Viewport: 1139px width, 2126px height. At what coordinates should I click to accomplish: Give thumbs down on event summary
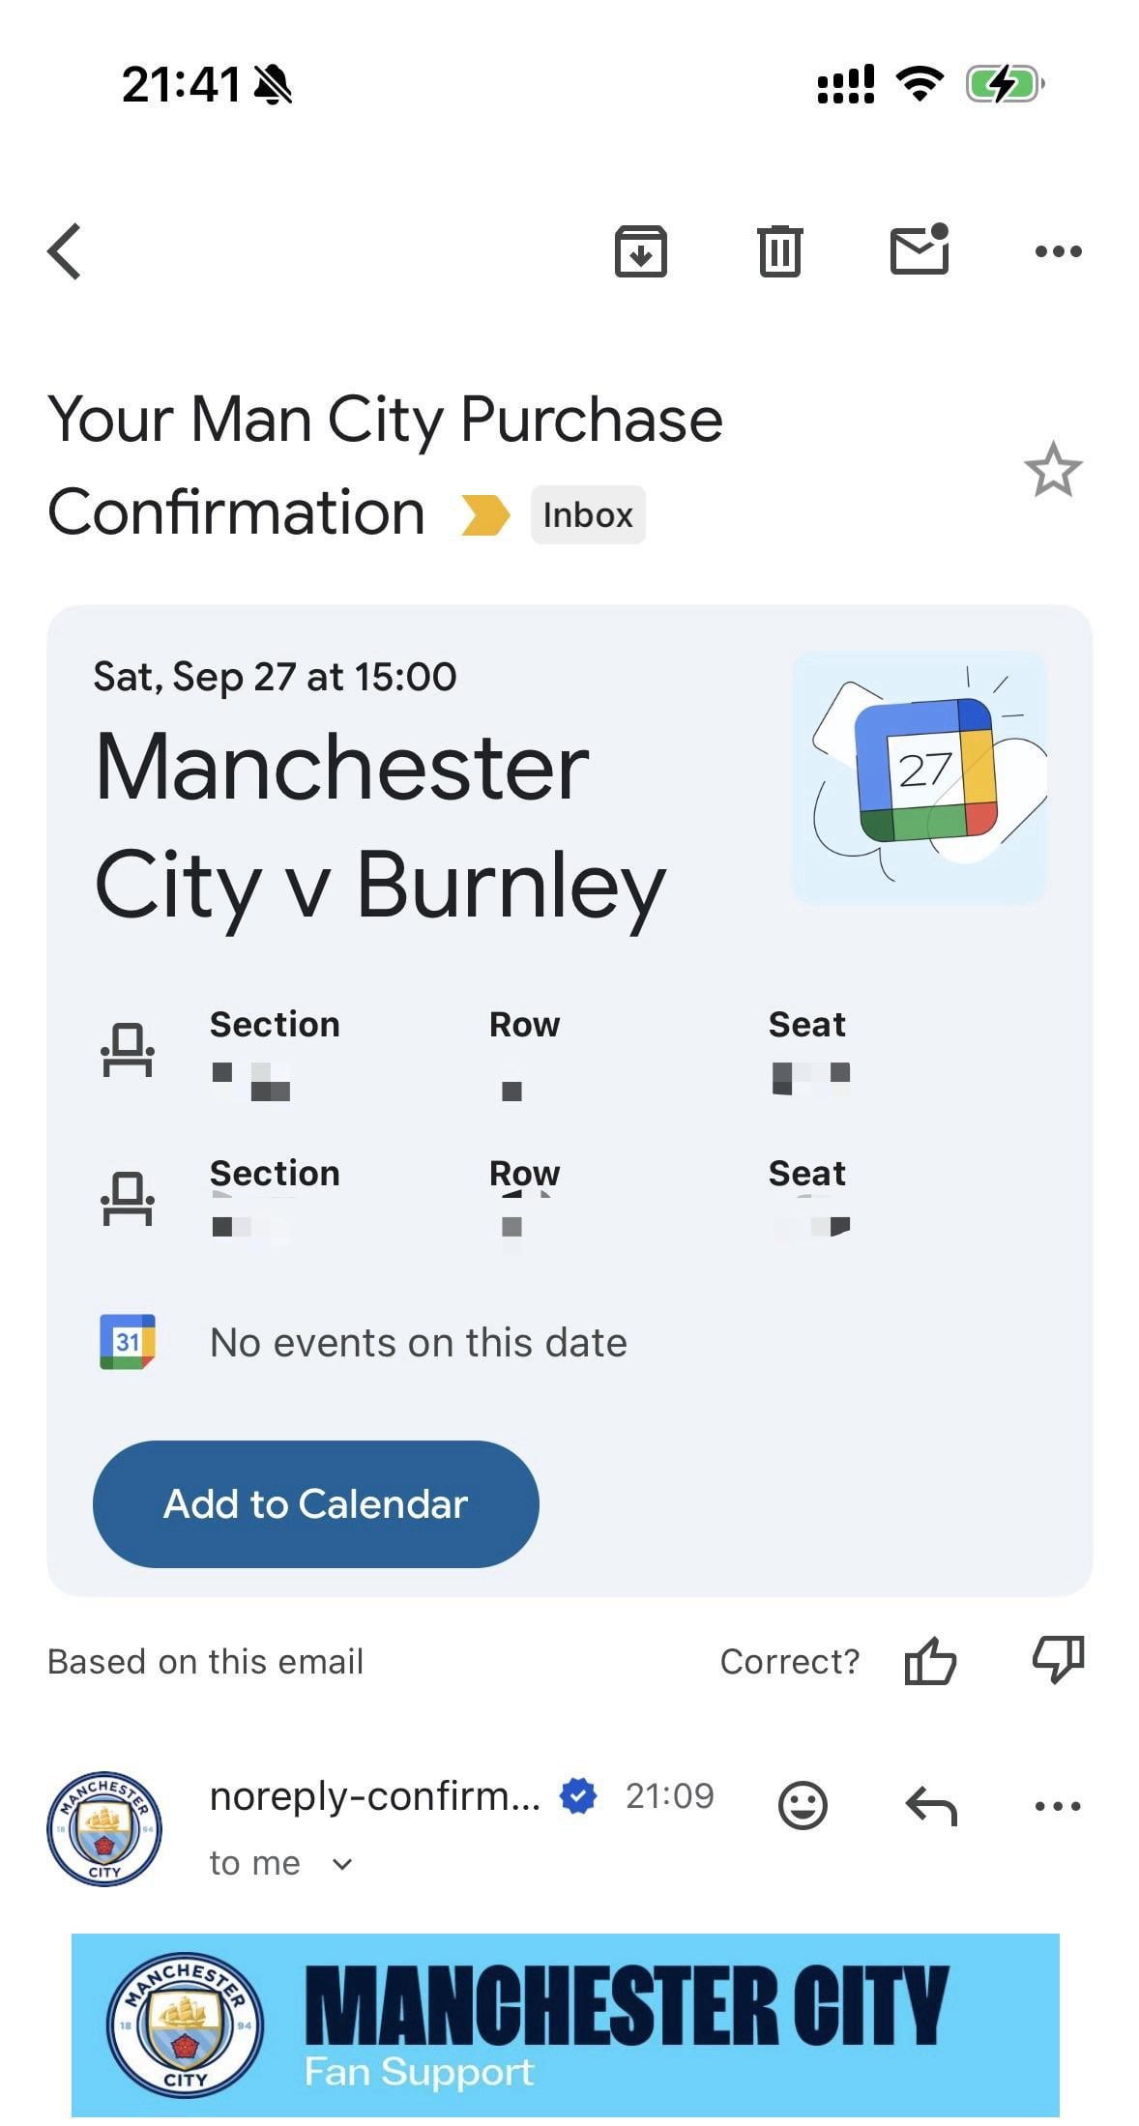(x=1058, y=1660)
